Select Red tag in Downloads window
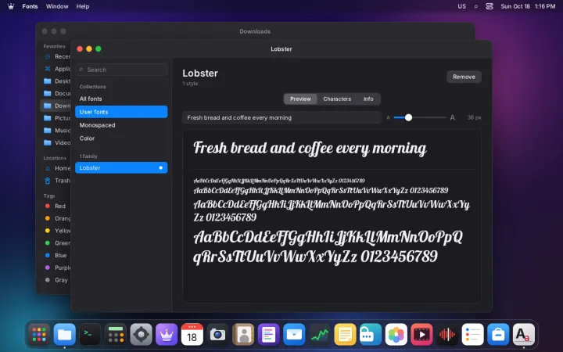563x352 pixels. pyautogui.click(x=56, y=207)
